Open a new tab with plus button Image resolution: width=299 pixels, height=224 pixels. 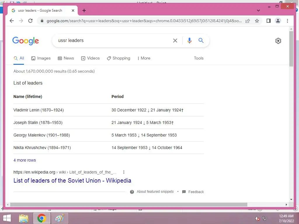(x=84, y=10)
